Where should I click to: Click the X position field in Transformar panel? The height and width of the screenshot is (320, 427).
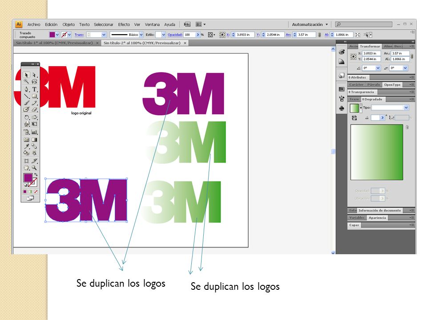[371, 53]
